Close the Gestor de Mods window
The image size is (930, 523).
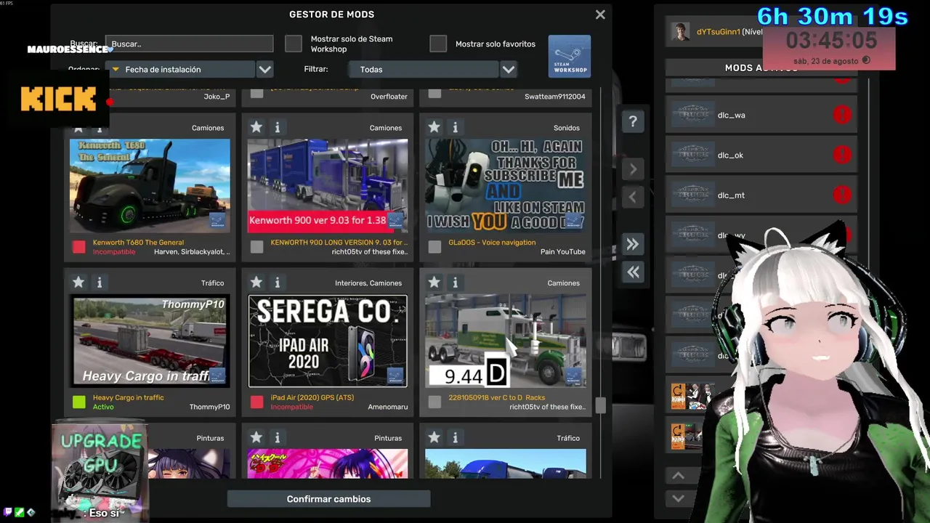tap(600, 15)
